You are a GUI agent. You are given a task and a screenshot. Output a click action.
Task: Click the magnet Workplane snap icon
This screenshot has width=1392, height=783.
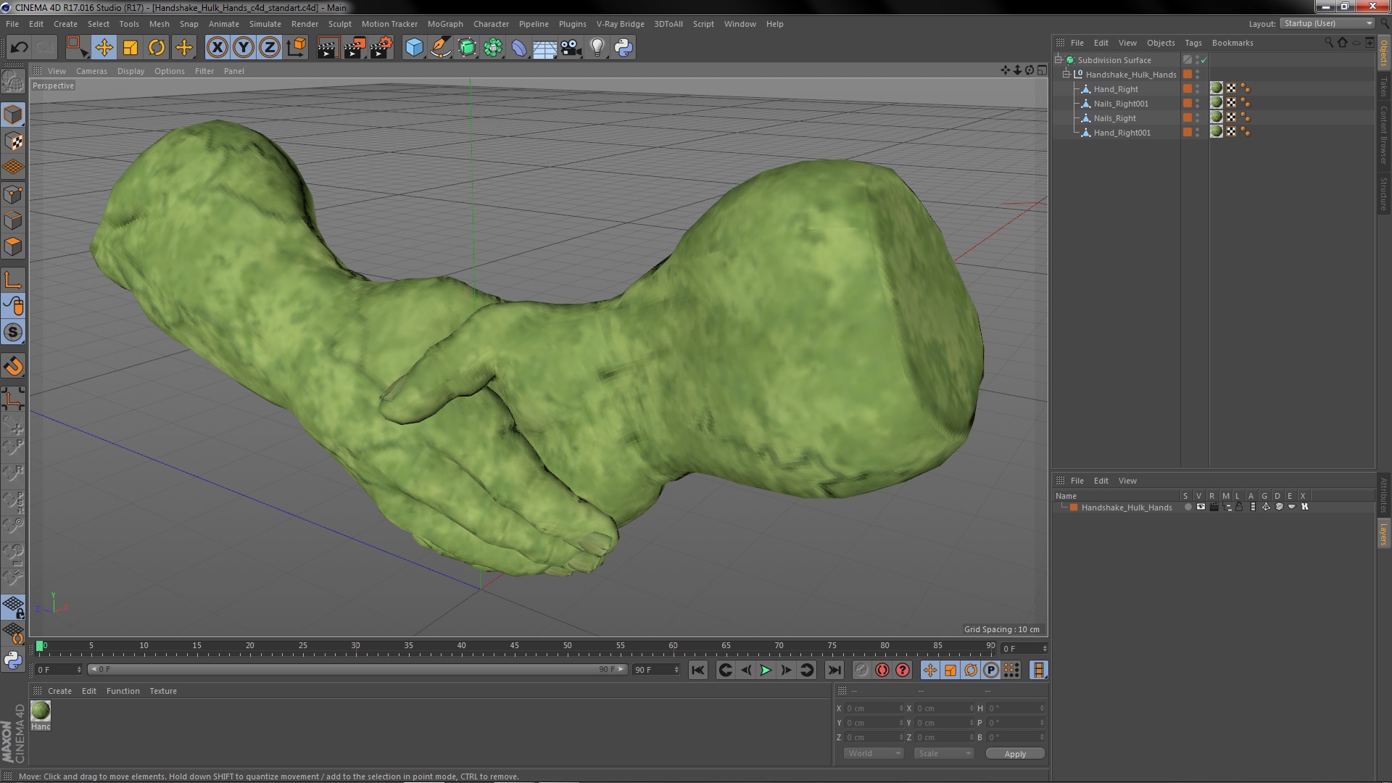[13, 366]
